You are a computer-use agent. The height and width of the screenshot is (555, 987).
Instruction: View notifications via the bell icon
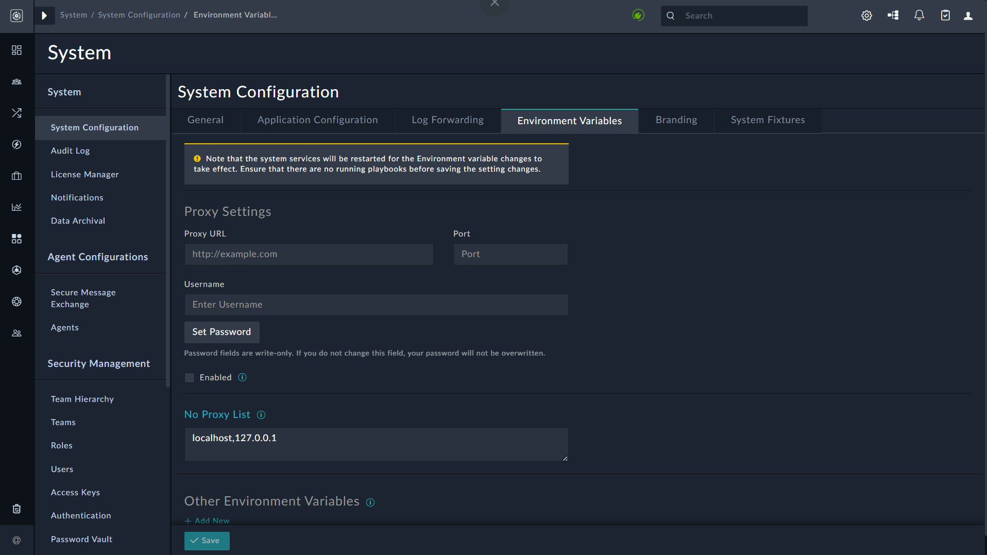919,15
